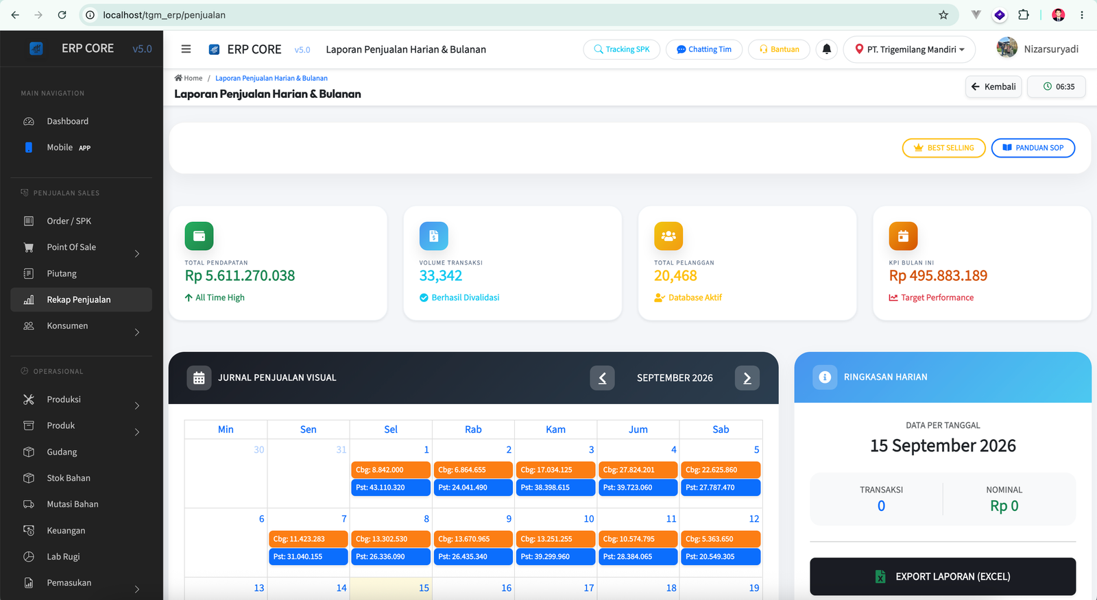Viewport: 1097px width, 600px height.
Task: Expand the Point Of Sale submenu
Action: 137,254
